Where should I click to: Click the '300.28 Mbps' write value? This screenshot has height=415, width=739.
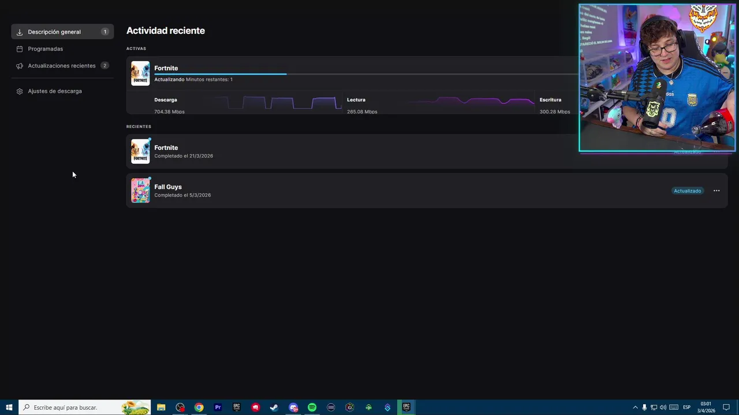pos(555,112)
